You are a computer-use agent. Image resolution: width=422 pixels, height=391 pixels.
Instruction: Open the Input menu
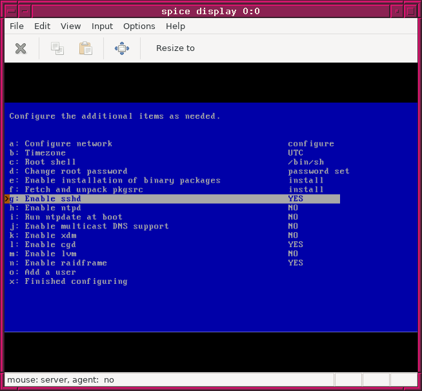(x=102, y=26)
